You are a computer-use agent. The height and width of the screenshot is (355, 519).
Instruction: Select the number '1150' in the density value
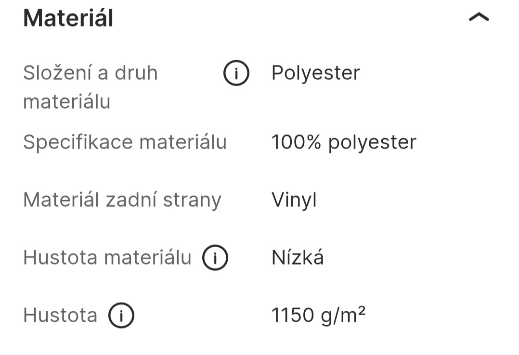coord(292,316)
